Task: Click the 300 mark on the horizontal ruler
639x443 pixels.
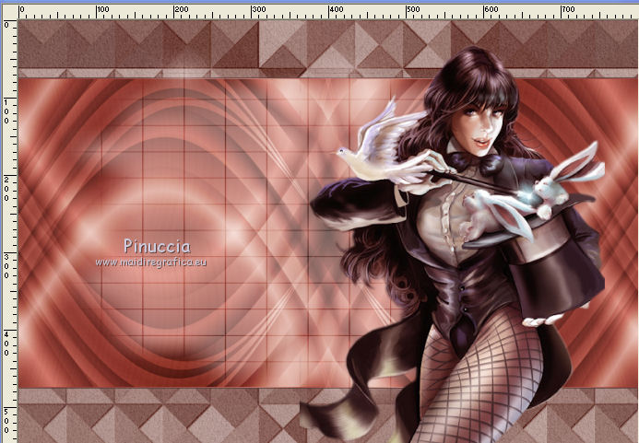Action: (258, 9)
